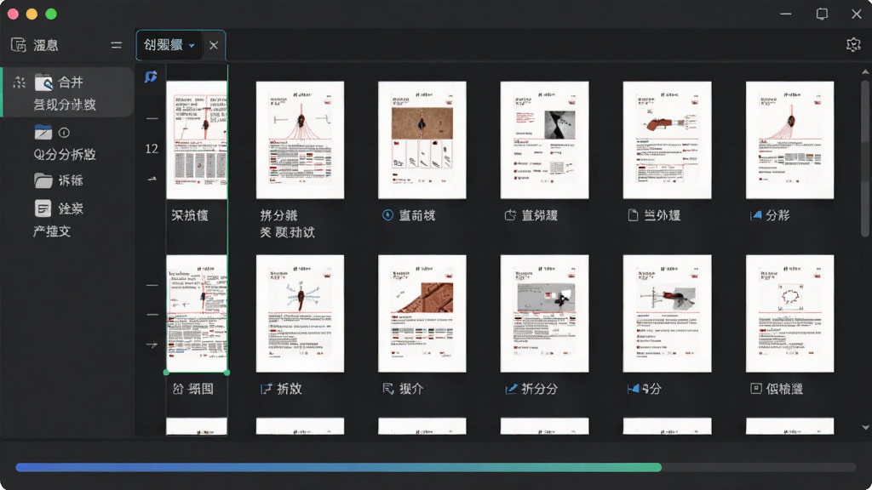Select the page with blue arrows around a figure
This screenshot has width=872, height=490.
(x=301, y=313)
